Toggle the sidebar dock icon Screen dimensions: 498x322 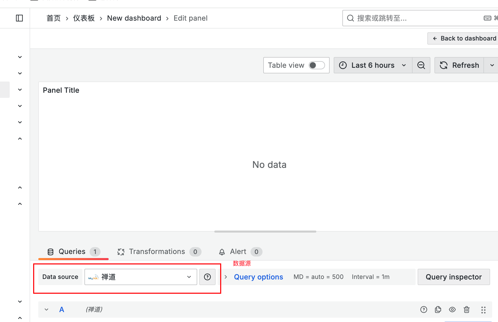coord(19,18)
